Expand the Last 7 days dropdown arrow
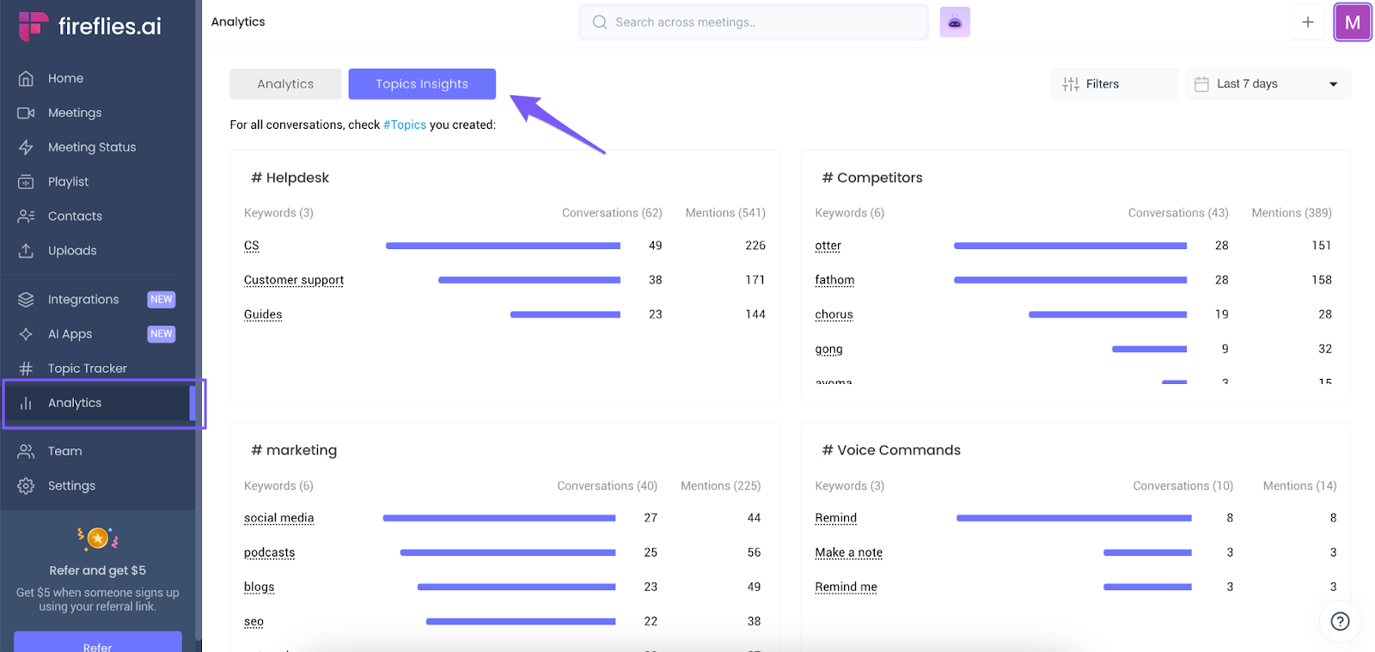This screenshot has width=1375, height=652. [1334, 84]
